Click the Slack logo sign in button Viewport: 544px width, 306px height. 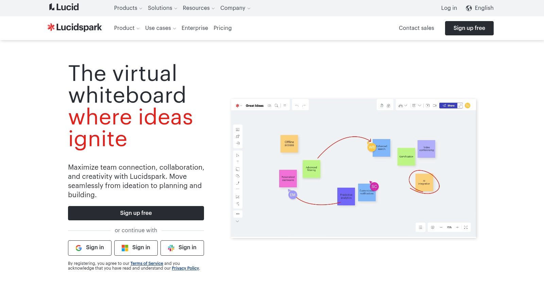[182, 248]
